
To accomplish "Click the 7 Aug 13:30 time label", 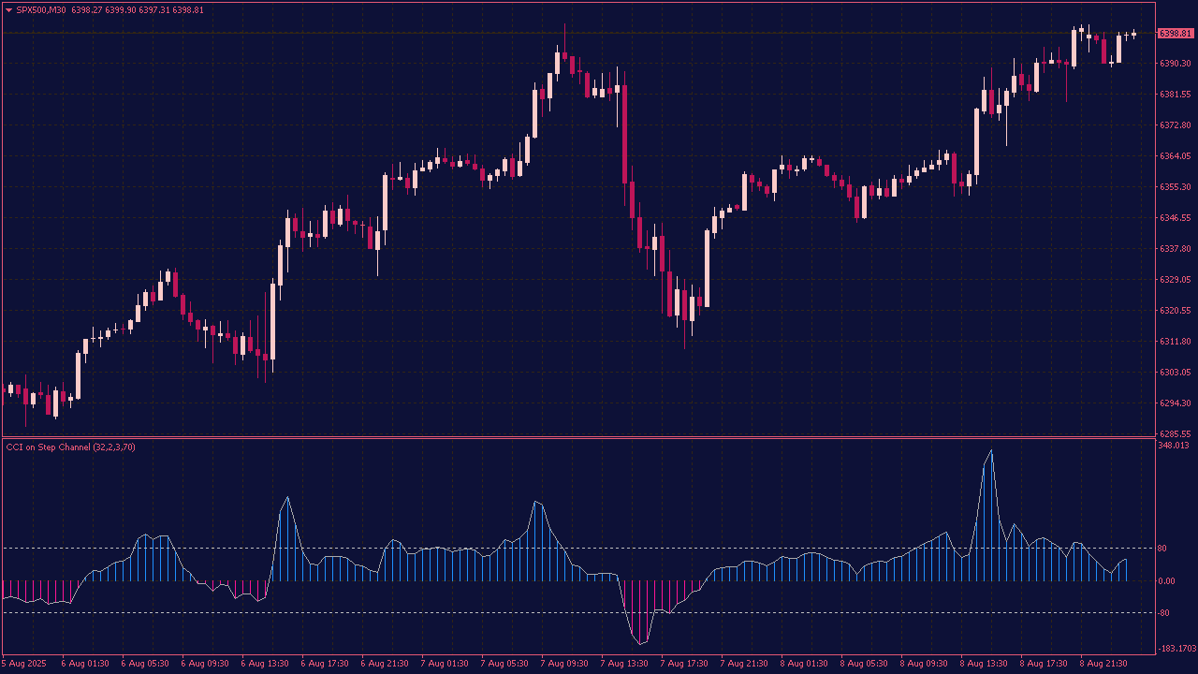I will point(624,664).
